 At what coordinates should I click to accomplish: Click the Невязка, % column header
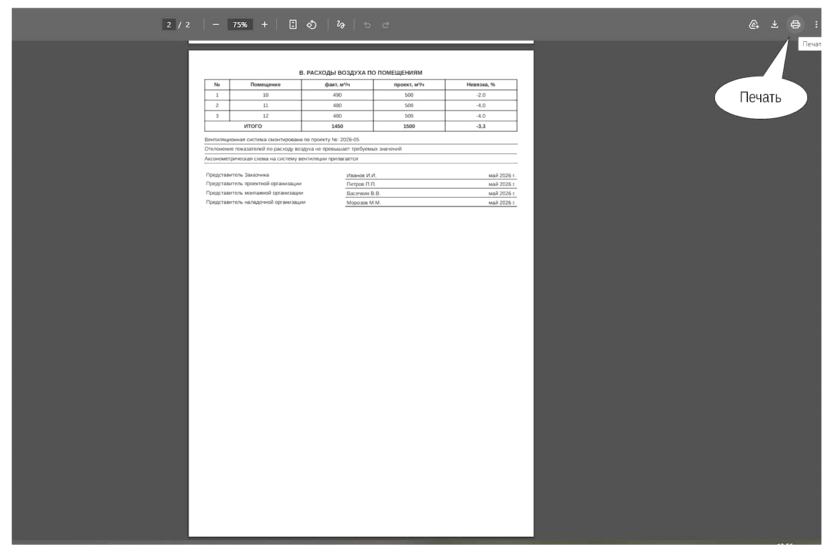481,85
